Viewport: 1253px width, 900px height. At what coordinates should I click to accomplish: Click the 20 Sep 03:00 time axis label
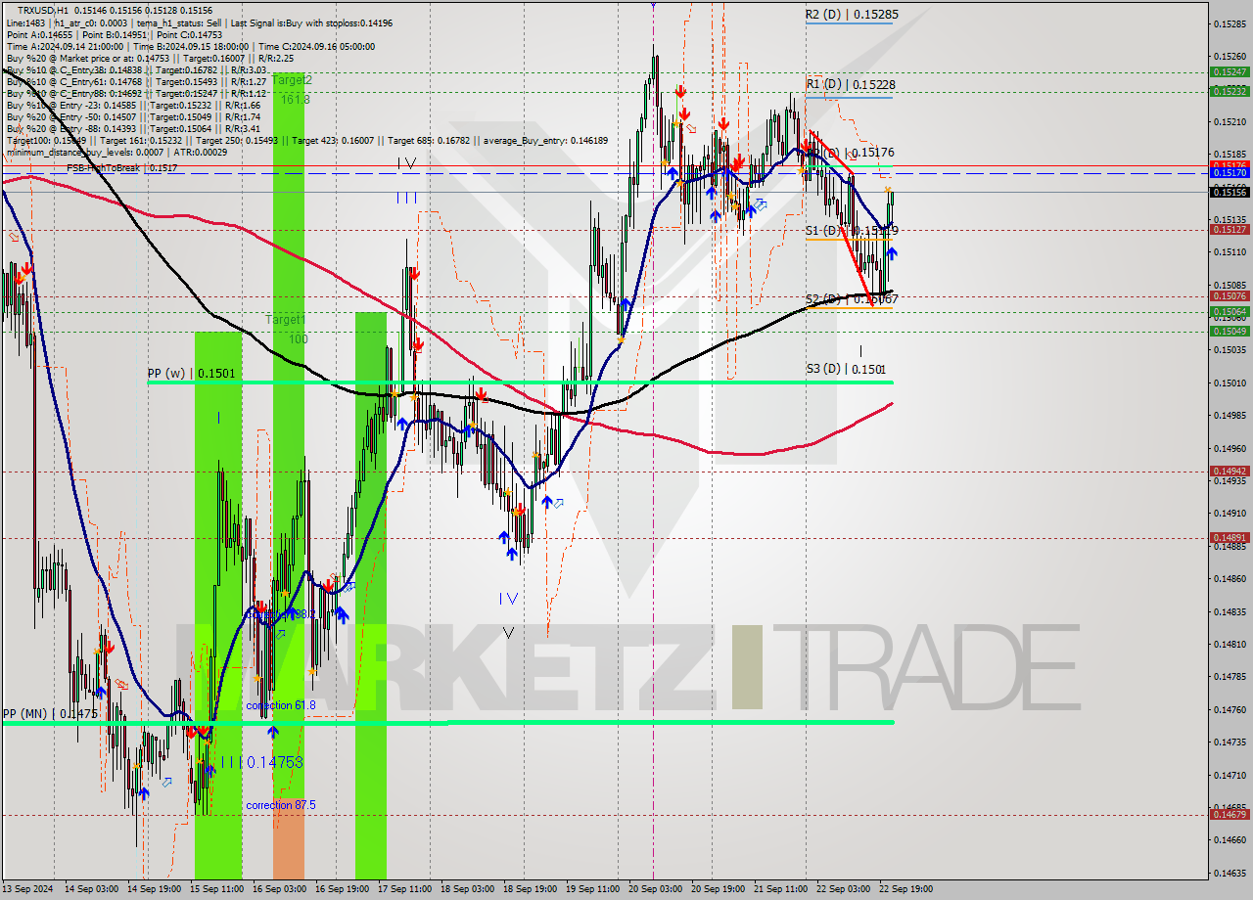coord(655,889)
